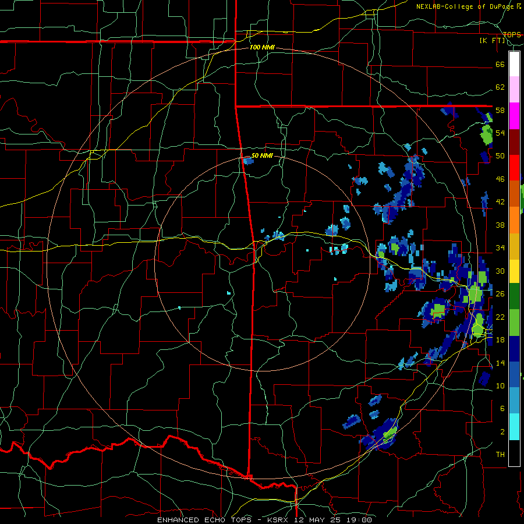Viewport: 524px width, 524px height.
Task: Click the legend value 26
Action: [x=500, y=294]
